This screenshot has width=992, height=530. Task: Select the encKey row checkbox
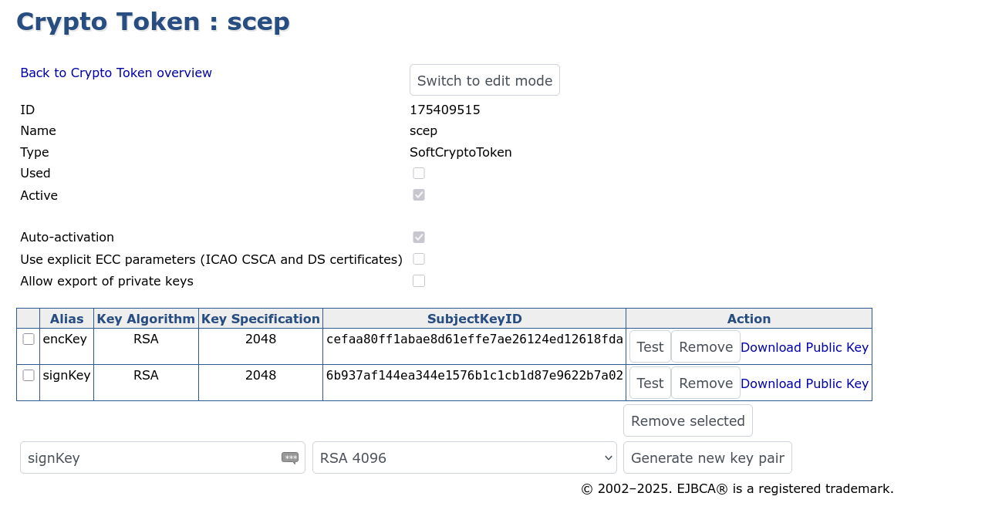pyautogui.click(x=29, y=339)
